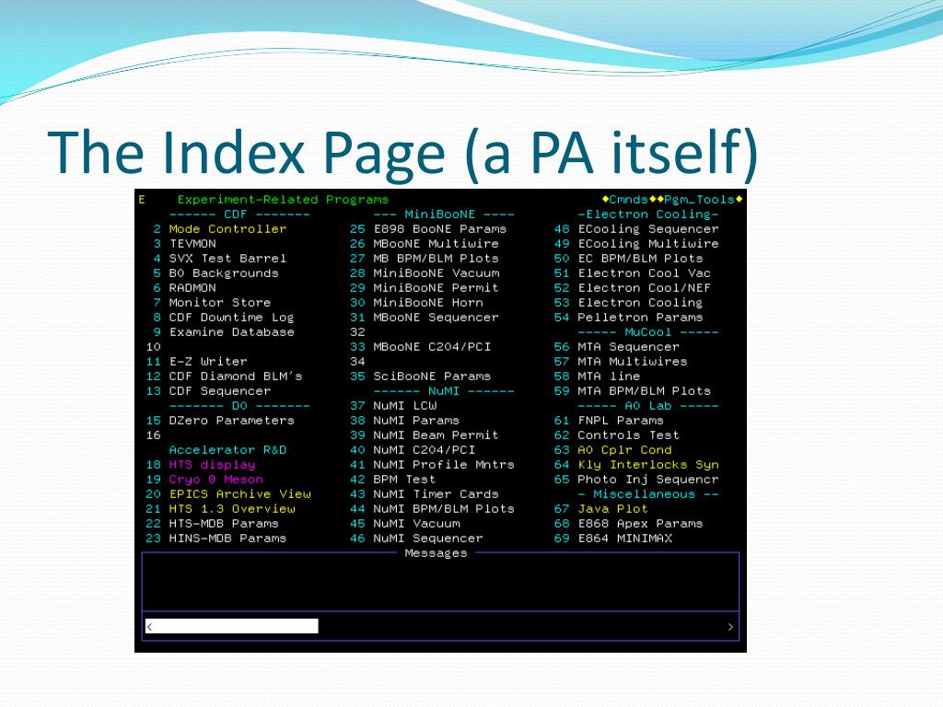Open Electron Cooling entry 53
Viewport: 943px width, 707px height.
point(640,302)
